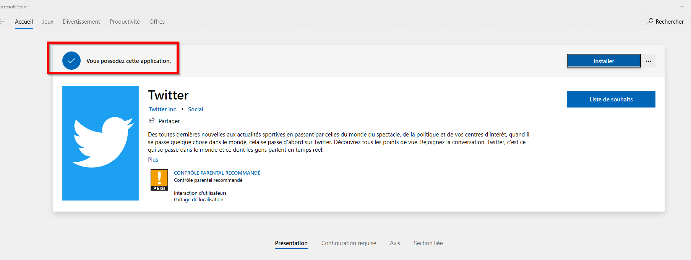691x260 pixels.
Task: Click the Rechercher search label
Action: click(x=670, y=22)
